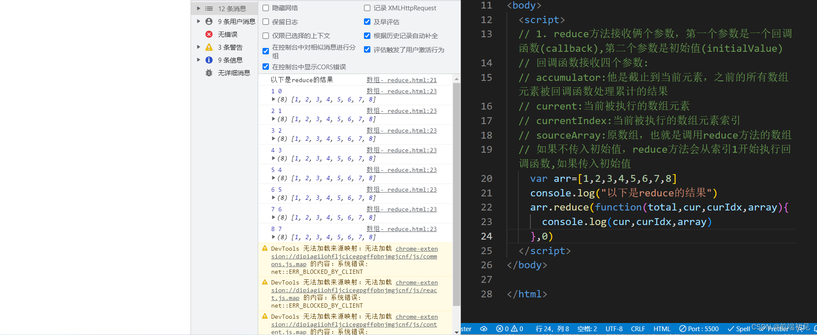This screenshot has width=817, height=335.
Task: Select the 9 条信息 sidebar filter
Action: click(x=224, y=60)
